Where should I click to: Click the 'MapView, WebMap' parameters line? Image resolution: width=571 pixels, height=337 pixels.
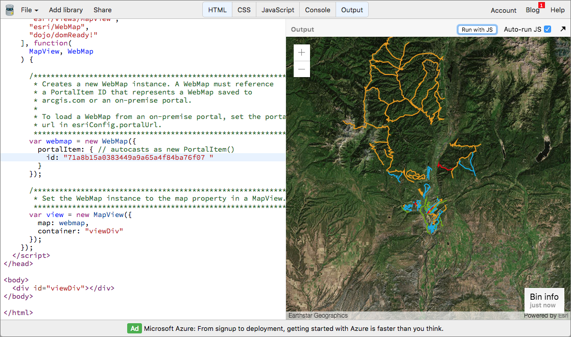click(61, 51)
